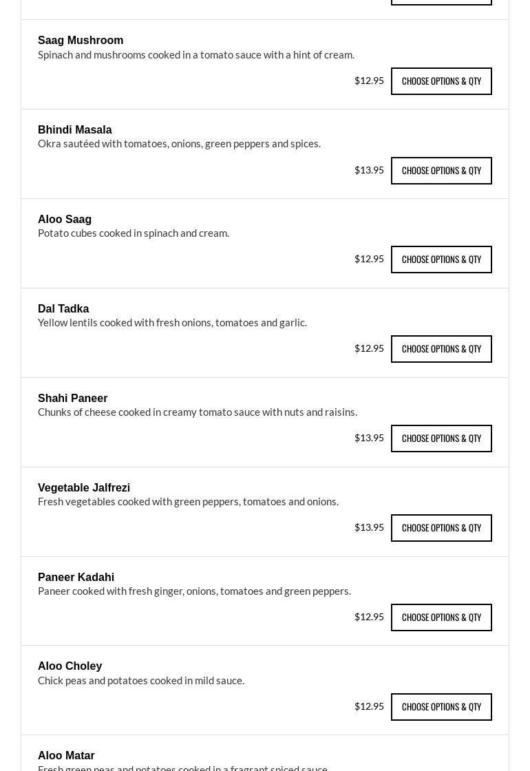Open Shahi Paneer item title

pos(73,399)
